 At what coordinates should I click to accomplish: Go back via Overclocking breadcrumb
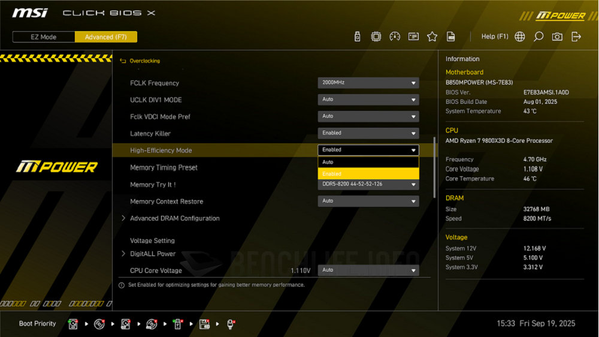point(145,61)
